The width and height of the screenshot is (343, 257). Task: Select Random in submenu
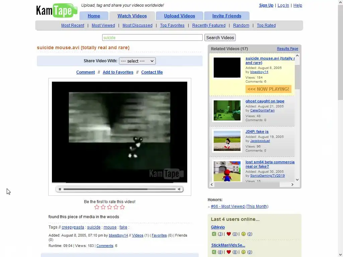coord(241,25)
